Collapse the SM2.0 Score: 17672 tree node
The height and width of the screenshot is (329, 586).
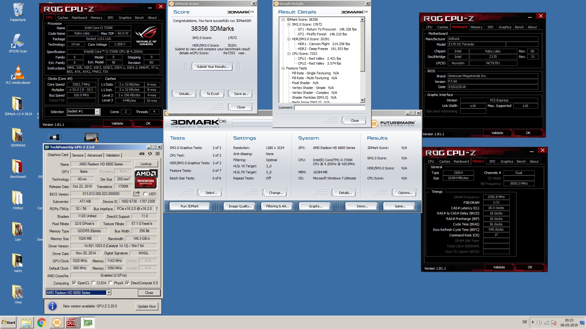[x=289, y=24]
